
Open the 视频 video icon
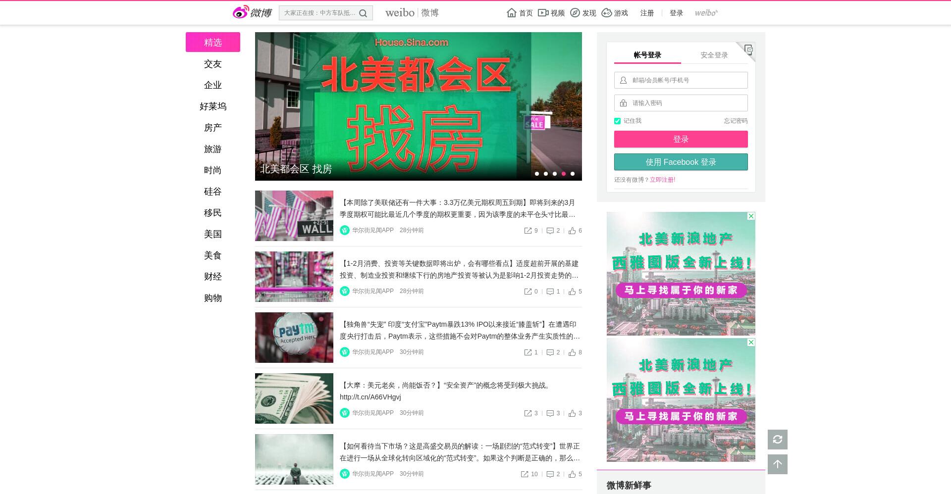543,13
